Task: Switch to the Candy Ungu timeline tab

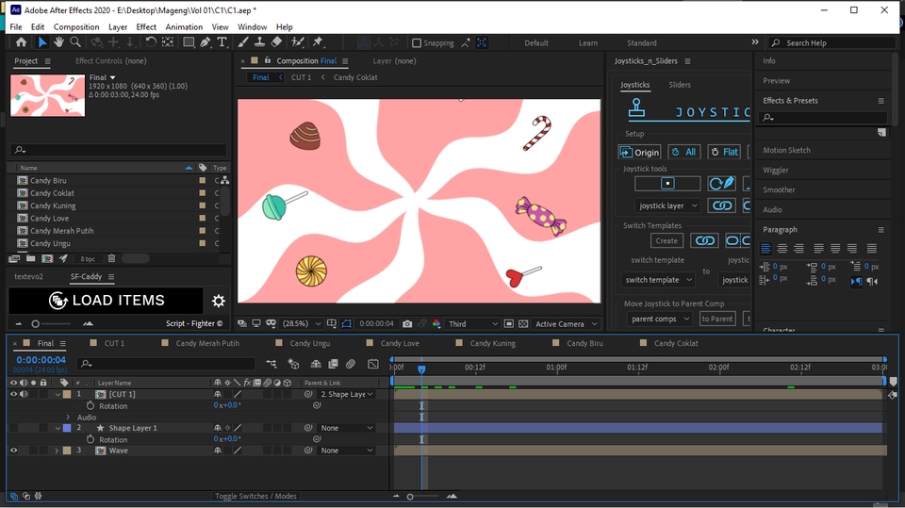Action: 310,343
